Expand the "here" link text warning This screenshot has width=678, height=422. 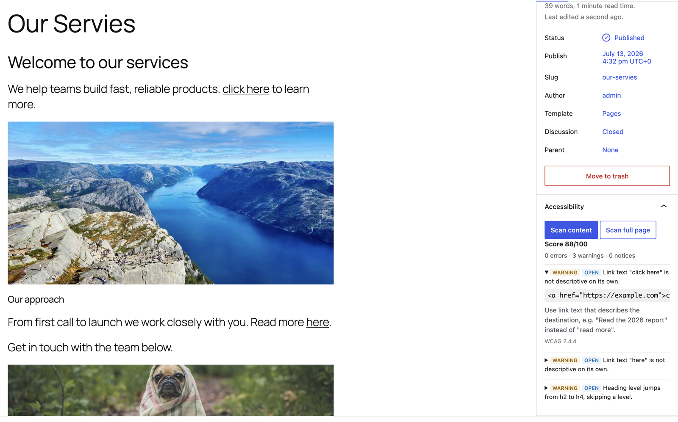coord(546,360)
